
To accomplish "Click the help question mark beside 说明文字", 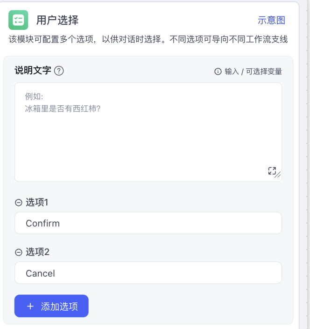I will coord(59,71).
